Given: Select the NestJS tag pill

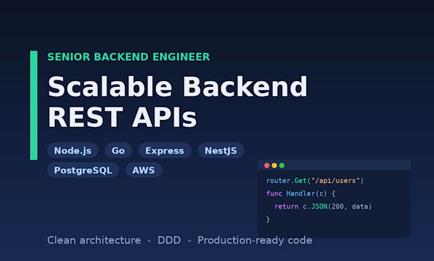Looking at the screenshot, I should (x=221, y=151).
